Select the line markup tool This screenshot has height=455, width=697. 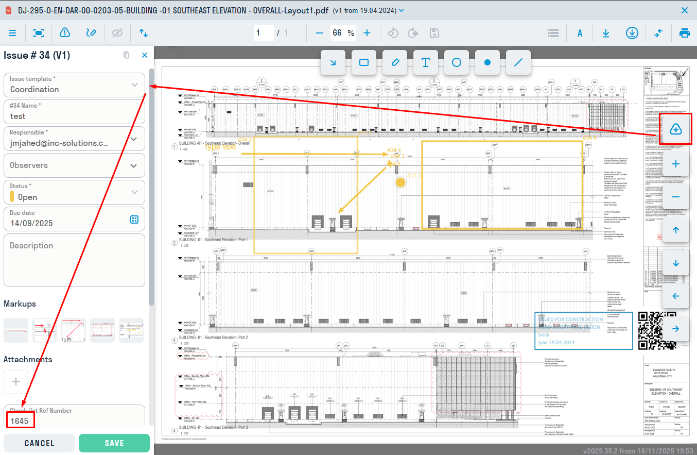(x=518, y=62)
